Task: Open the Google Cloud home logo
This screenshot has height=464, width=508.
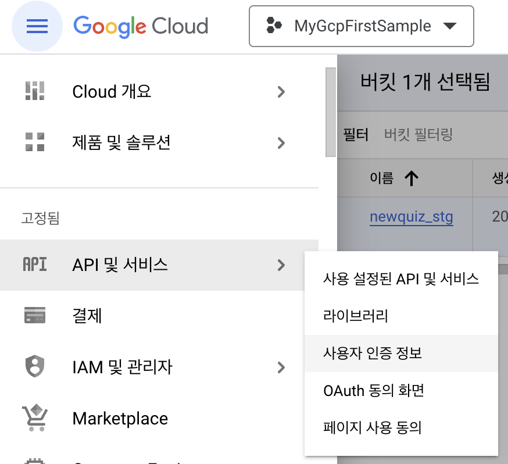Action: coord(141,26)
